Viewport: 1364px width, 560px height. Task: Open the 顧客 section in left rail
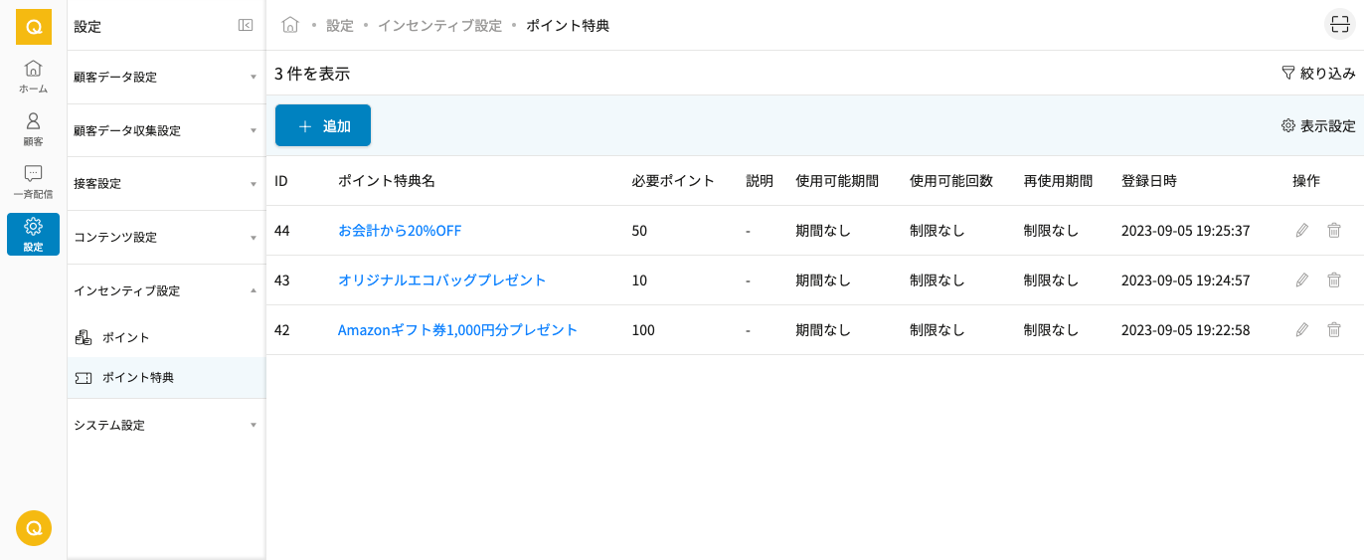[33, 129]
